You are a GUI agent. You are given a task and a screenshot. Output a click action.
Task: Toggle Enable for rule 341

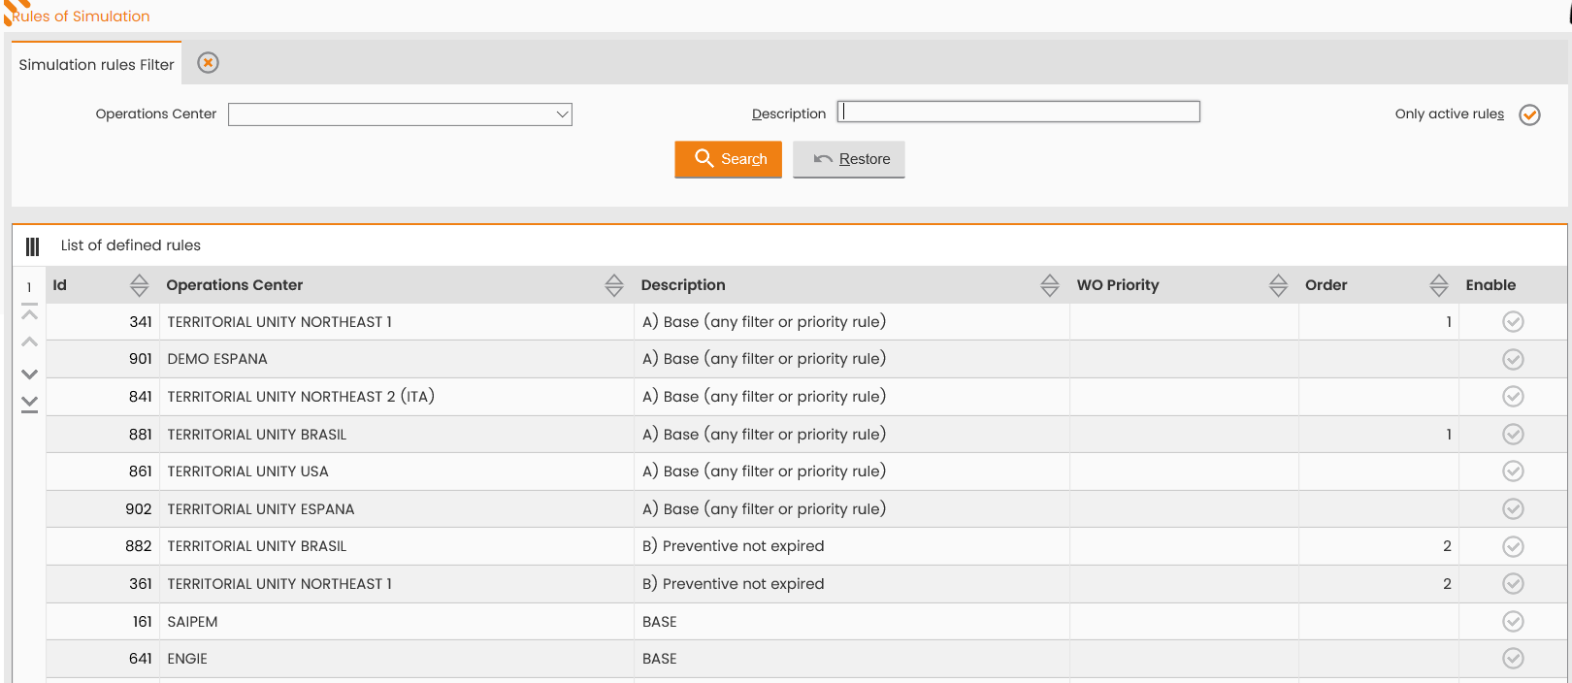(x=1513, y=322)
